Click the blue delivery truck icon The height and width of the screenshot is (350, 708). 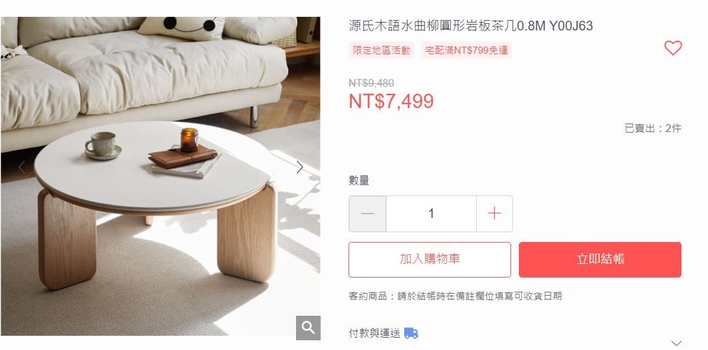[x=411, y=333]
